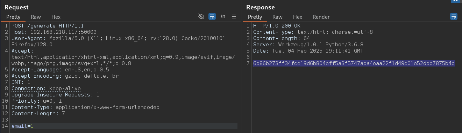This screenshot has width=462, height=133.
Task: Select the Response Pretty tab
Action: [x=255, y=17]
